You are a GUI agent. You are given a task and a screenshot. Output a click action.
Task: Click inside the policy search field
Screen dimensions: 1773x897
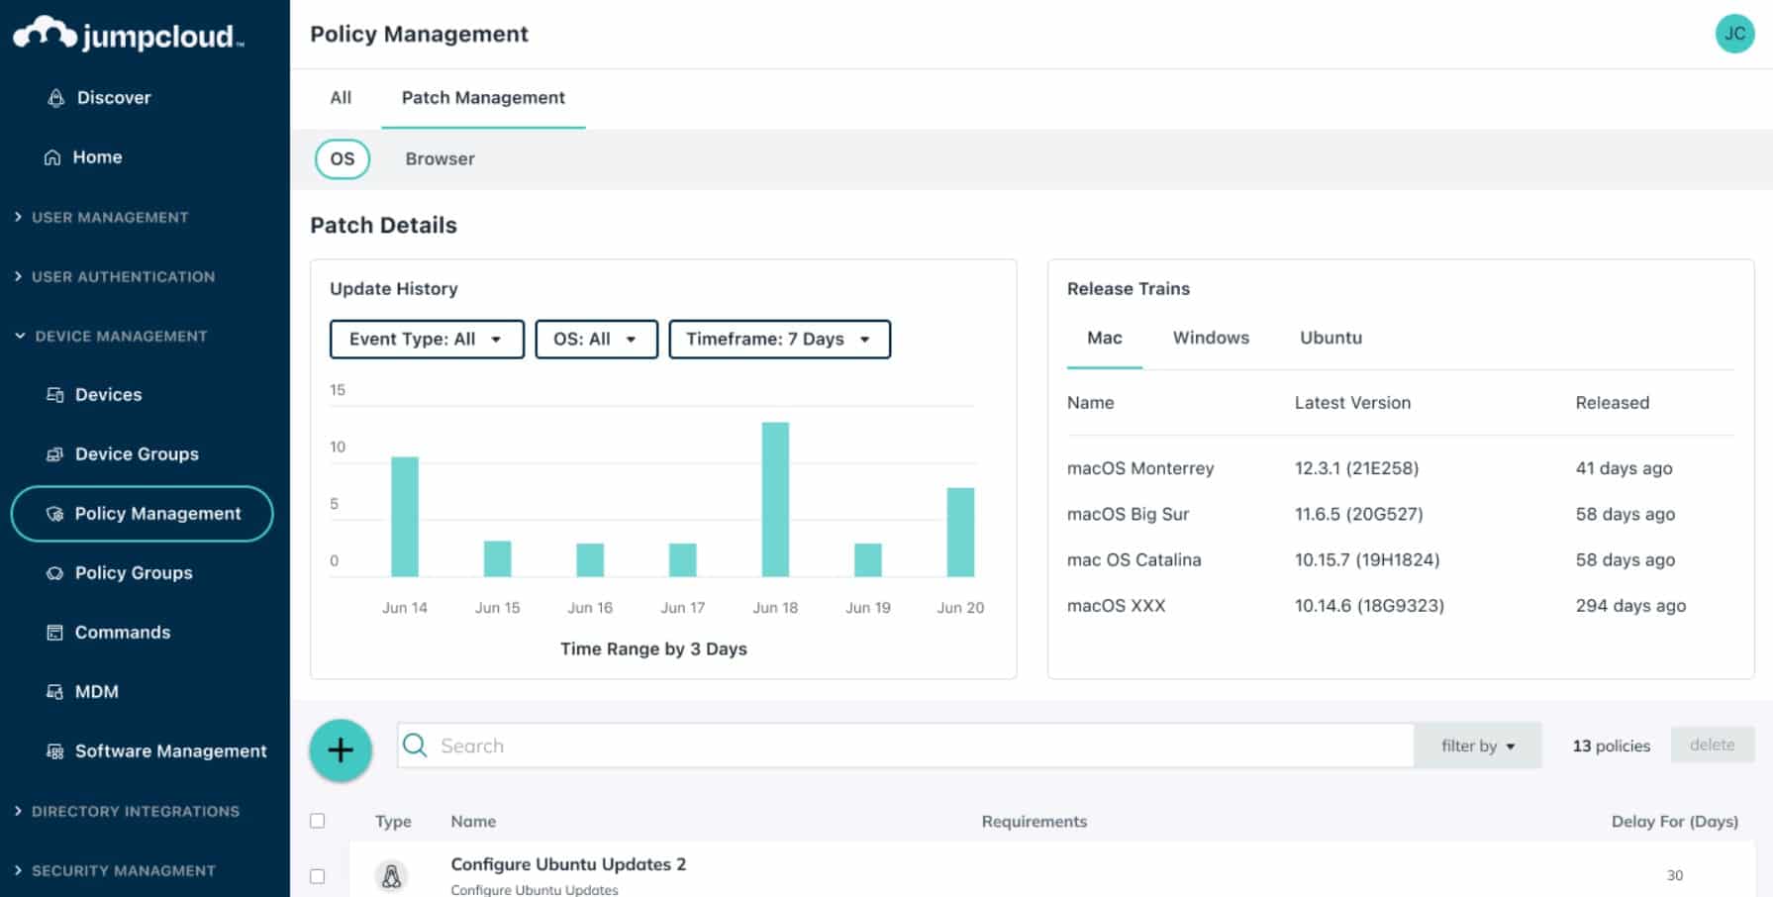pyautogui.click(x=693, y=746)
